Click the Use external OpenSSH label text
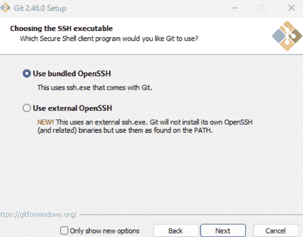 73,108
